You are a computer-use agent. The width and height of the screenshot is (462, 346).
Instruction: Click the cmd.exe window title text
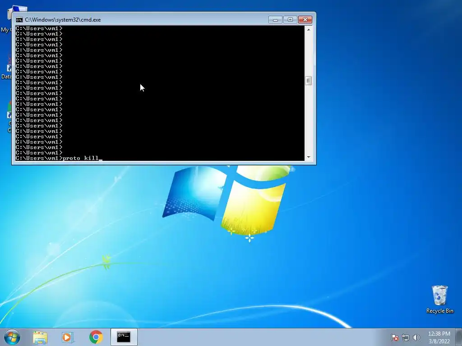[63, 20]
